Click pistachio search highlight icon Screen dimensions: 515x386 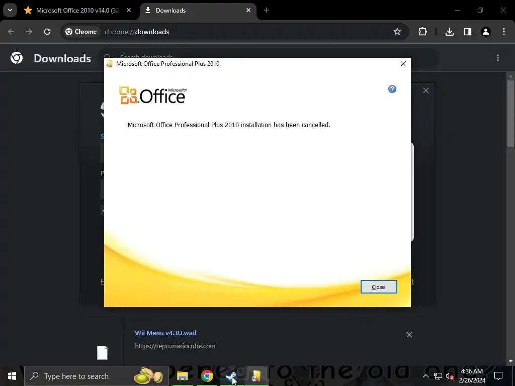tap(148, 376)
